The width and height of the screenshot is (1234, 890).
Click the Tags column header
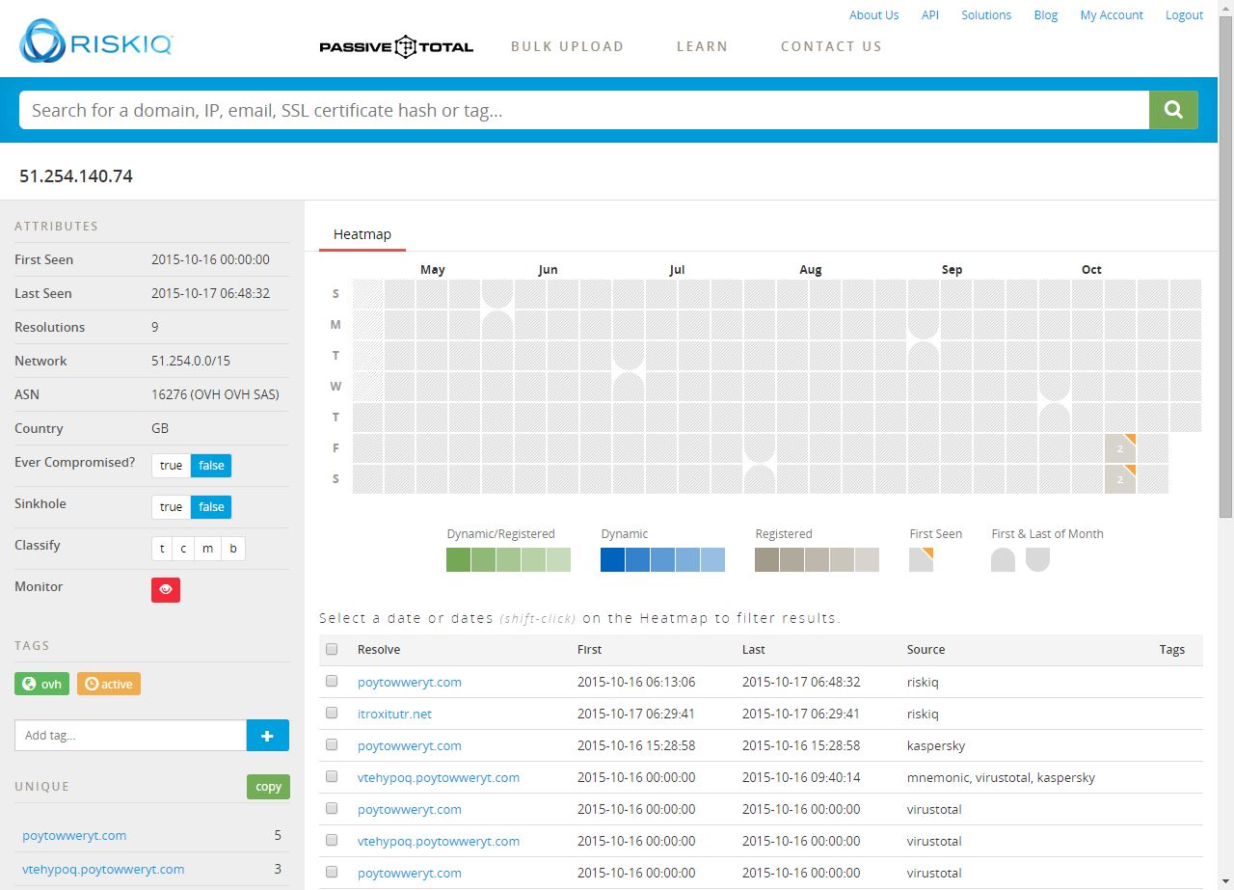[1172, 649]
